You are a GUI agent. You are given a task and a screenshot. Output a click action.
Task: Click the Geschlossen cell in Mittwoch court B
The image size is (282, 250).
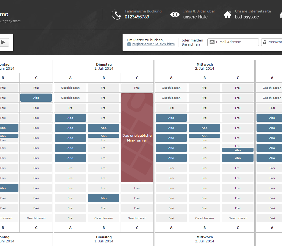point(204,218)
